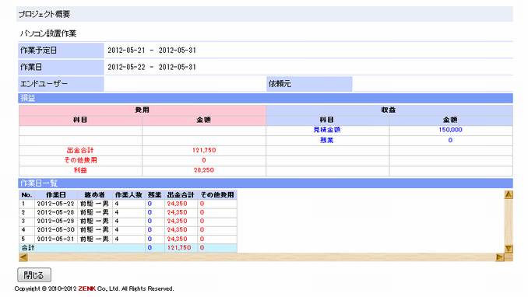Click the ZENK link in the footer

click(x=87, y=288)
